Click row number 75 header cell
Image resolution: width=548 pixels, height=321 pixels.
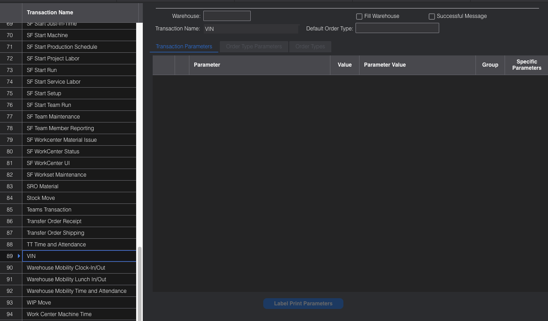coord(11,93)
